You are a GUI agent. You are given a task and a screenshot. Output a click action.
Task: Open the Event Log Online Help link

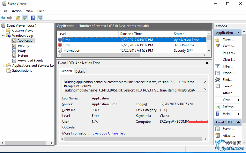[109, 133]
